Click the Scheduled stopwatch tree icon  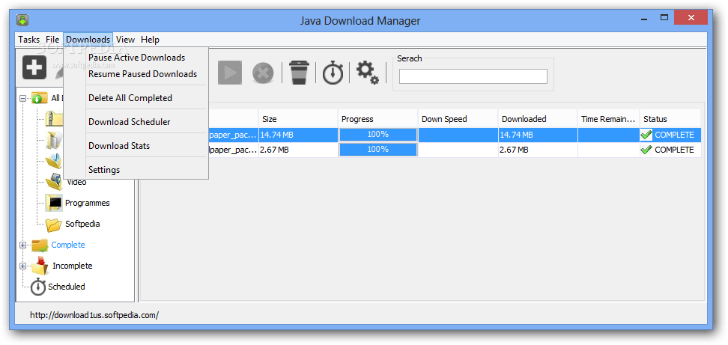[x=38, y=287]
